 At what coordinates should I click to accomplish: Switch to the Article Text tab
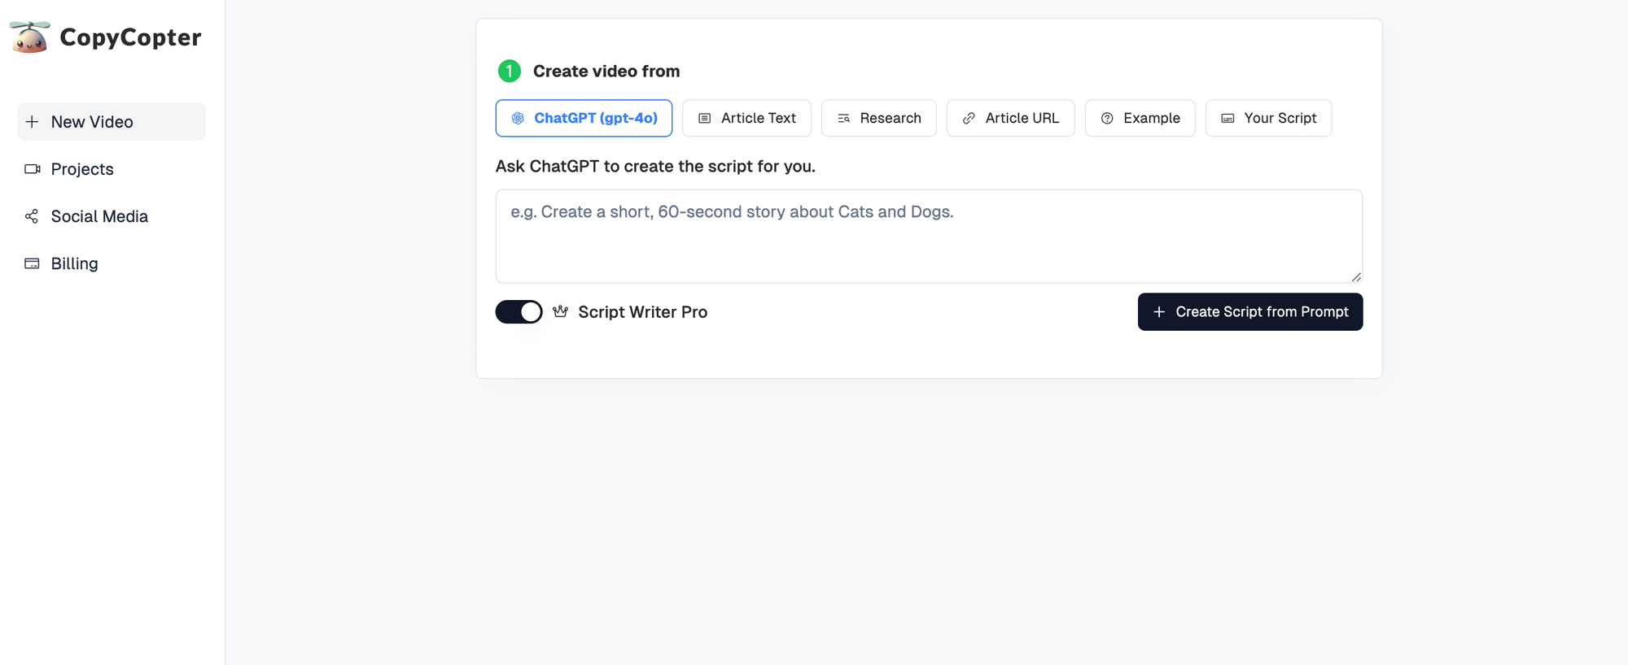pos(746,119)
